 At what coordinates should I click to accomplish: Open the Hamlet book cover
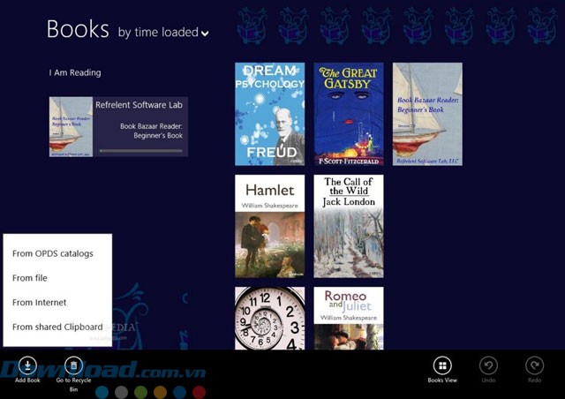[270, 226]
